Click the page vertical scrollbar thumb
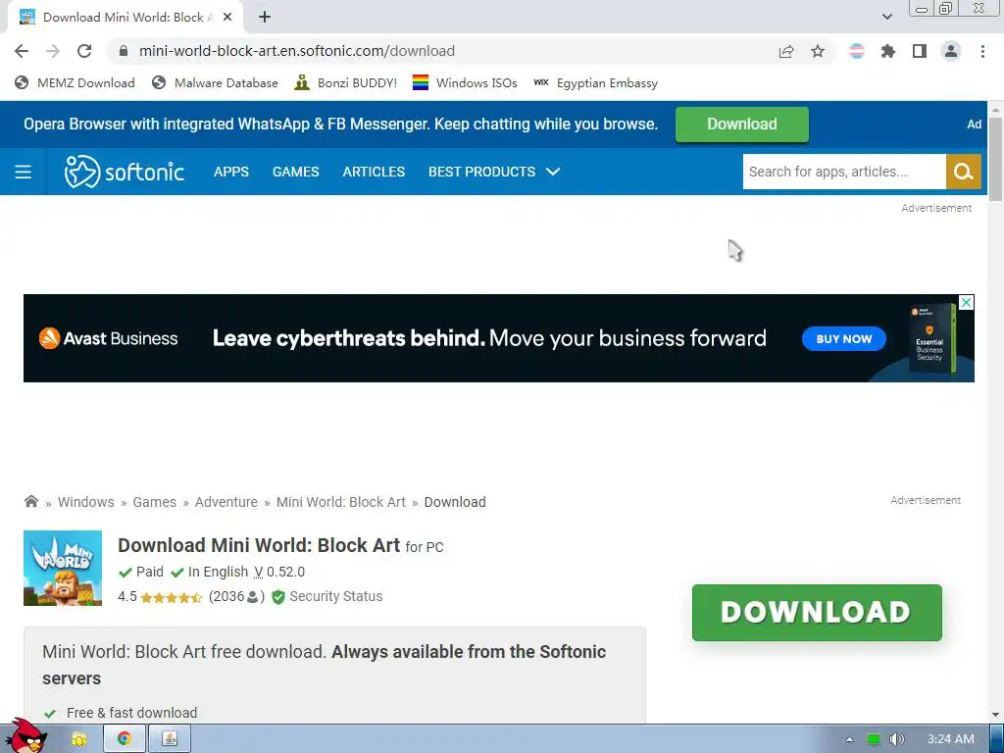The height and width of the screenshot is (753, 1004). [x=996, y=159]
